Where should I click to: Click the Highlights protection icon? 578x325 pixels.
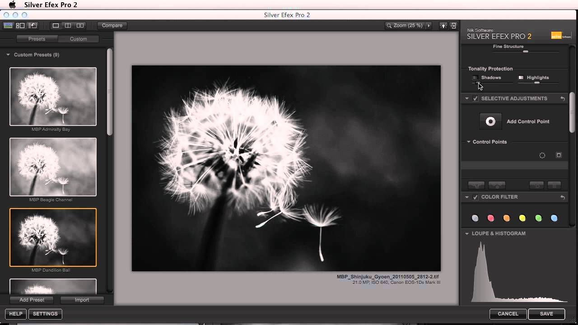(521, 78)
